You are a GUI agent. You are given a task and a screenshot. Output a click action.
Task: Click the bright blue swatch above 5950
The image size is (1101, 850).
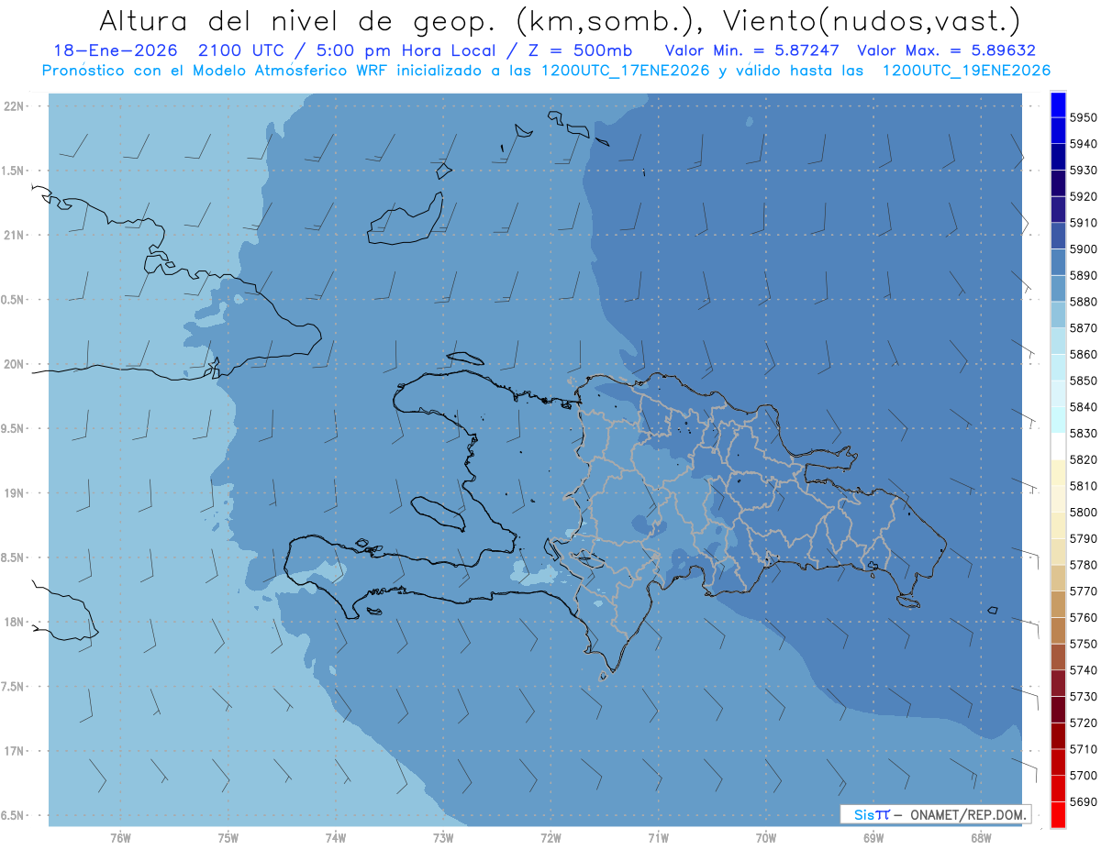(x=1058, y=105)
